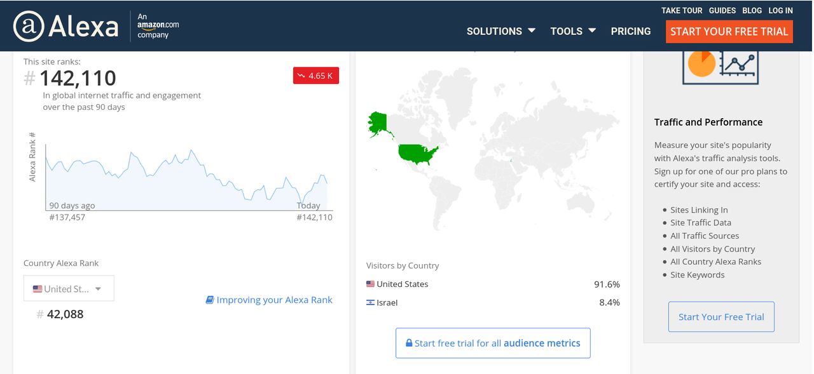Click the red 4.65 K rank change badge
Screen dimensions: 814x374
[x=316, y=76]
